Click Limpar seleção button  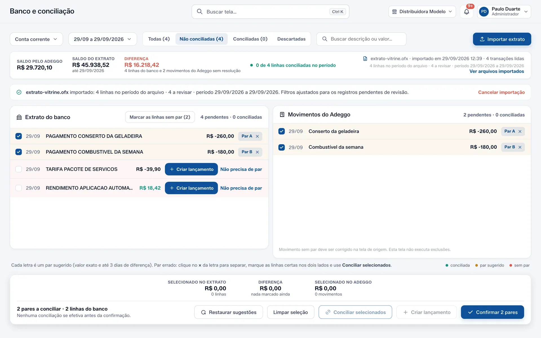click(x=291, y=312)
